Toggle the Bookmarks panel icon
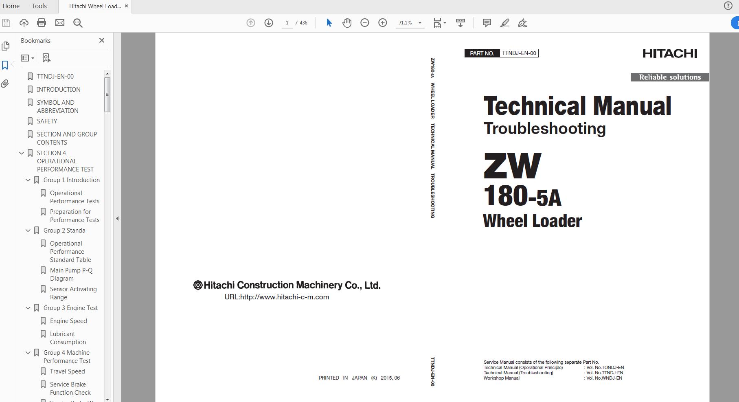739x402 pixels. pyautogui.click(x=5, y=65)
